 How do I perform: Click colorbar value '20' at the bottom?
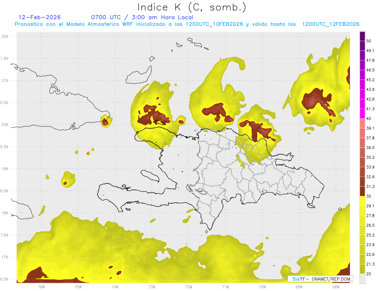coord(369,274)
